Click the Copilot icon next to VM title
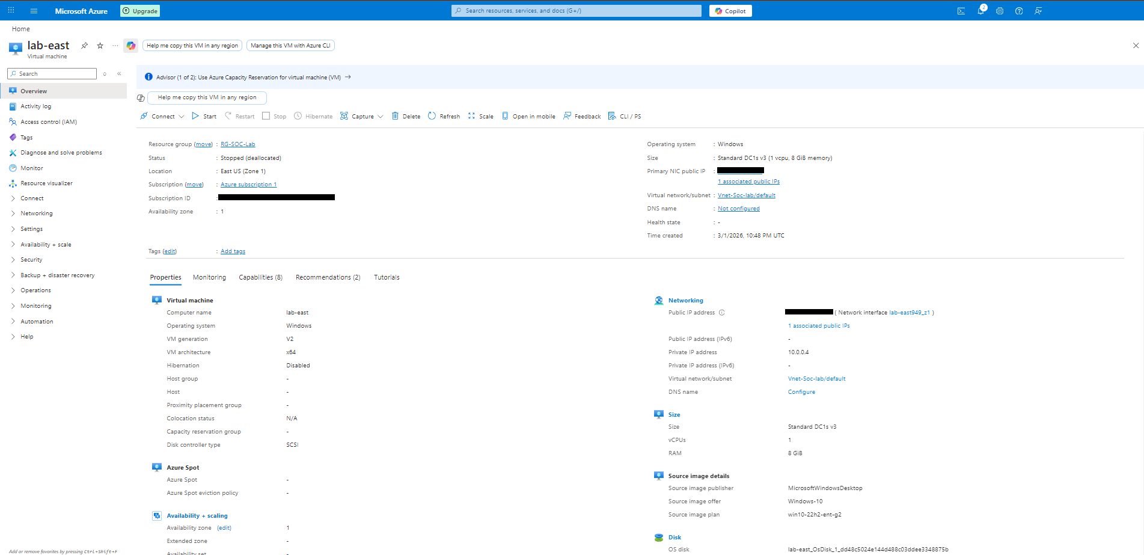Viewport: 1144px width, 555px height. coord(131,46)
